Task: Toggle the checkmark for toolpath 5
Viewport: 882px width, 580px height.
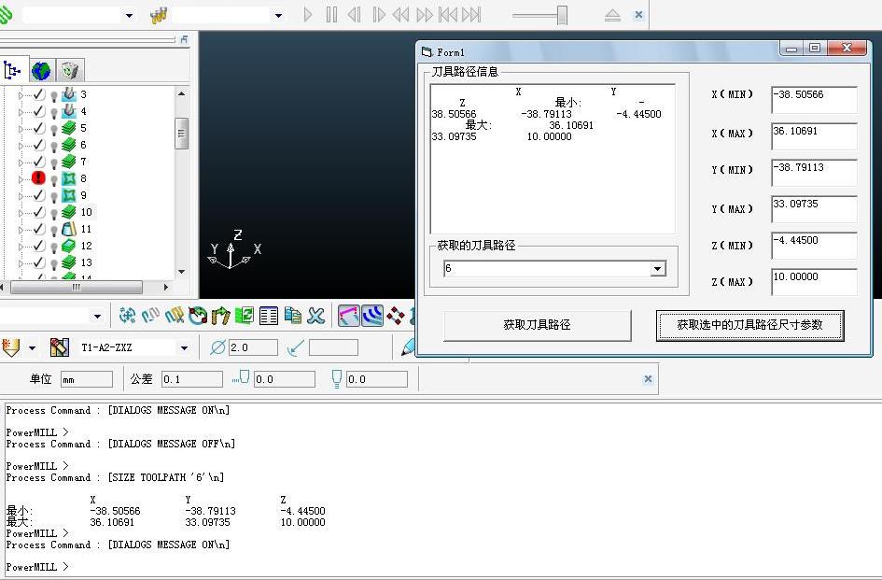Action: pos(38,128)
